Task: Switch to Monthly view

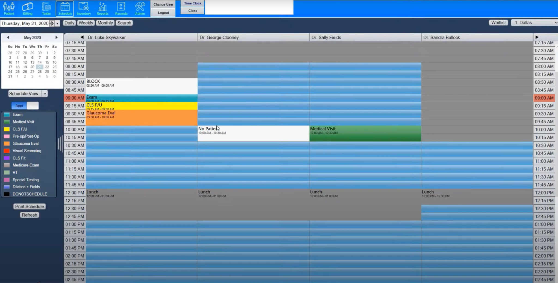Action: point(105,23)
